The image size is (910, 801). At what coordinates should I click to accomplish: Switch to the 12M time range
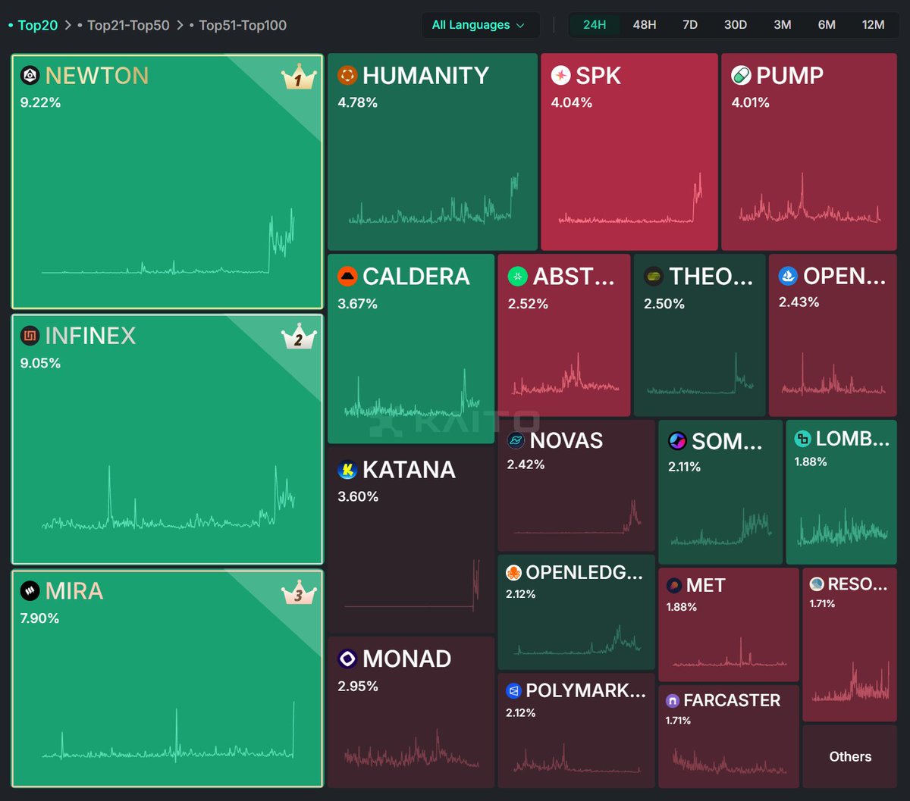[x=874, y=25]
